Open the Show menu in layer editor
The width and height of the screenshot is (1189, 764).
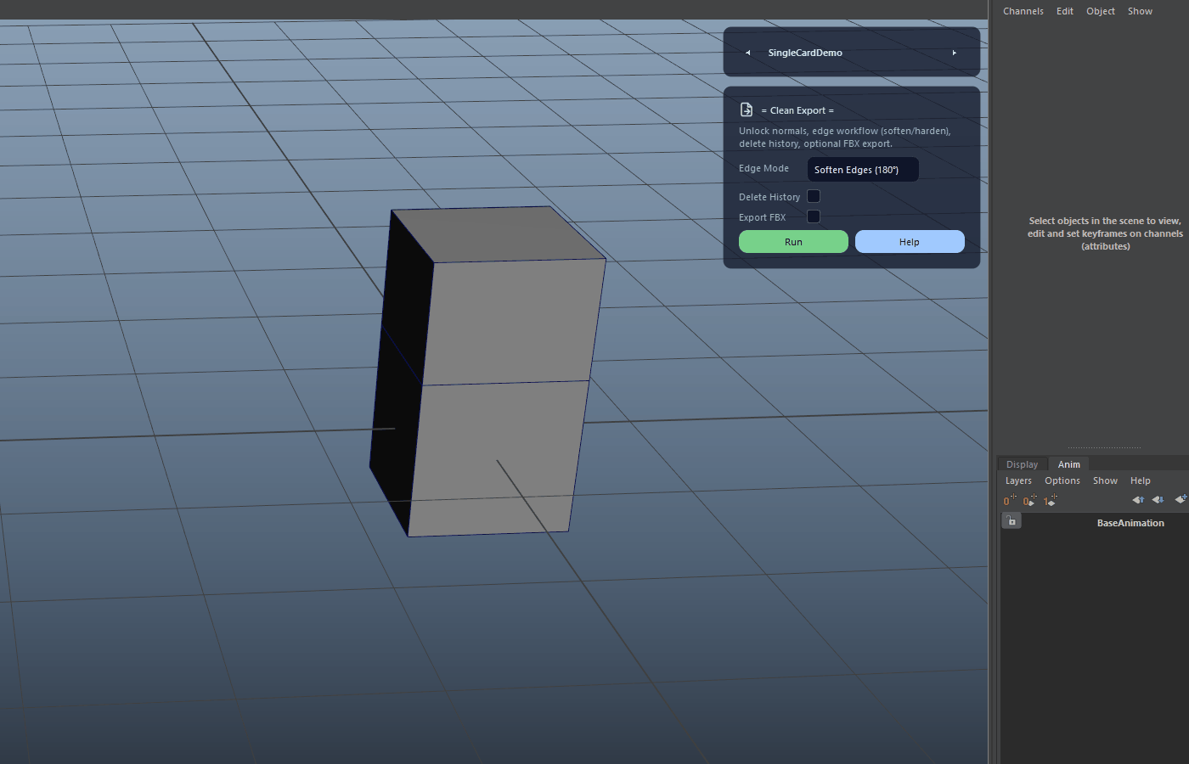1105,480
